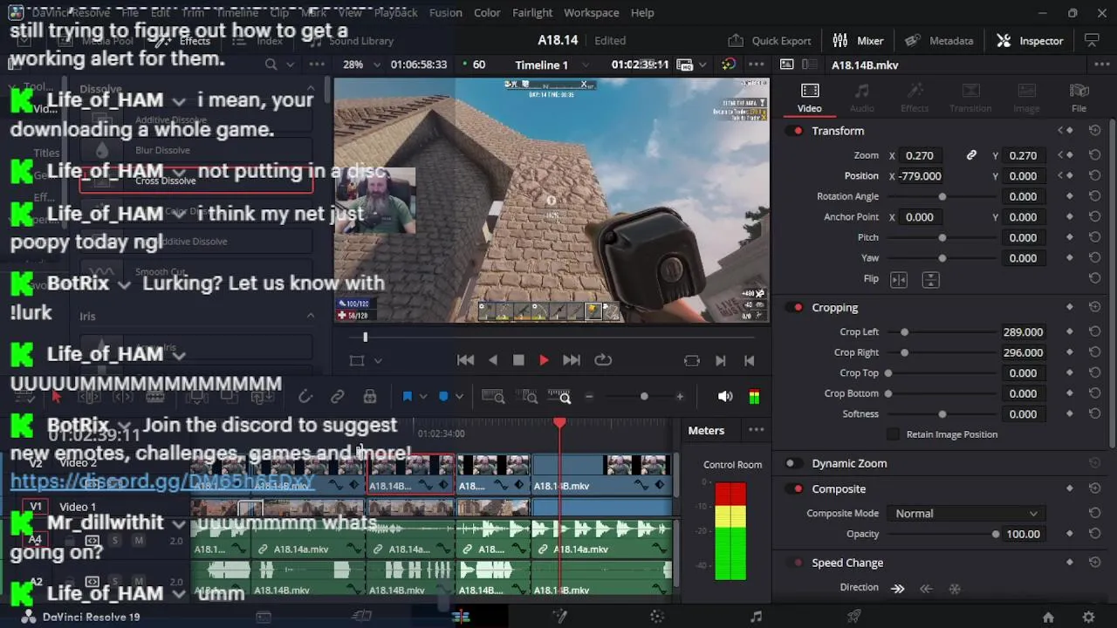The height and width of the screenshot is (628, 1117).
Task: Open the Fairlight menu
Action: coord(532,12)
